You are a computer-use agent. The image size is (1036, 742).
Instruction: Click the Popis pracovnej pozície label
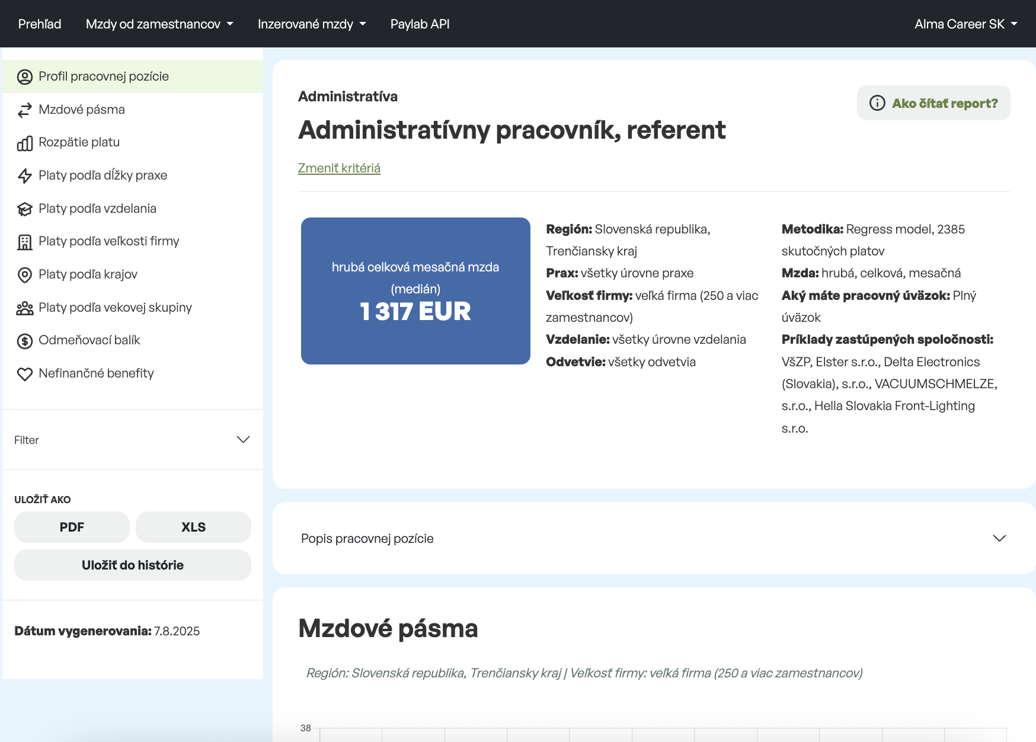tap(367, 539)
